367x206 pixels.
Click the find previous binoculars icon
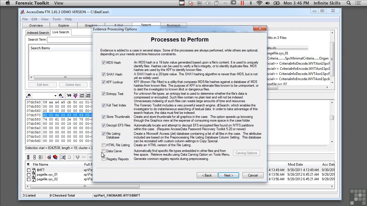point(28,96)
